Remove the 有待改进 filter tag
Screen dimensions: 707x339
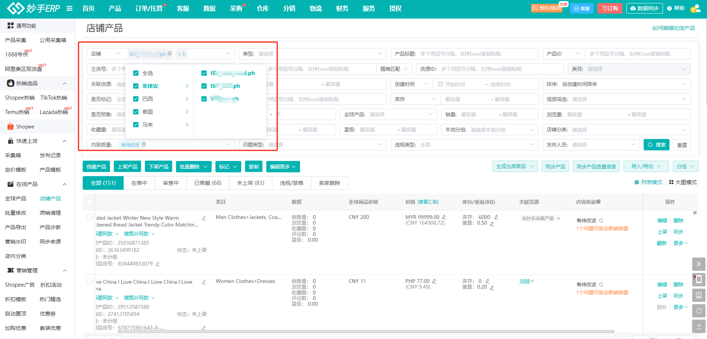(x=144, y=144)
